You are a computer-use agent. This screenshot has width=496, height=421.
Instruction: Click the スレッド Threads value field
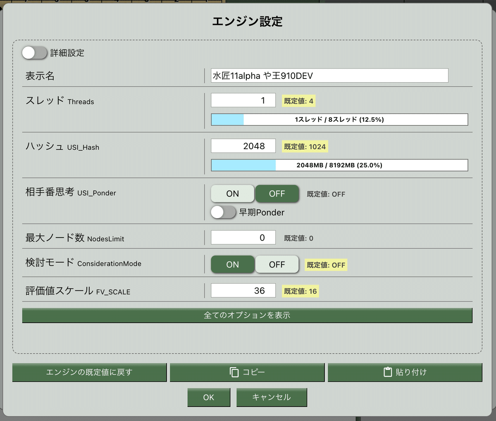243,100
